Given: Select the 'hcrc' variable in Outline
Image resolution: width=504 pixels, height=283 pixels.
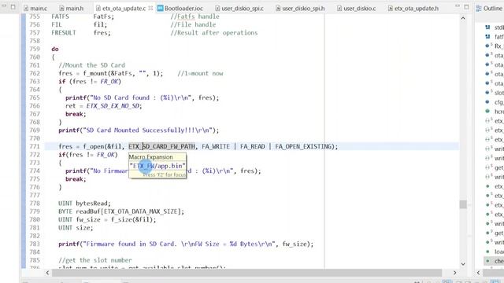Looking at the screenshot, I should coord(495,112).
